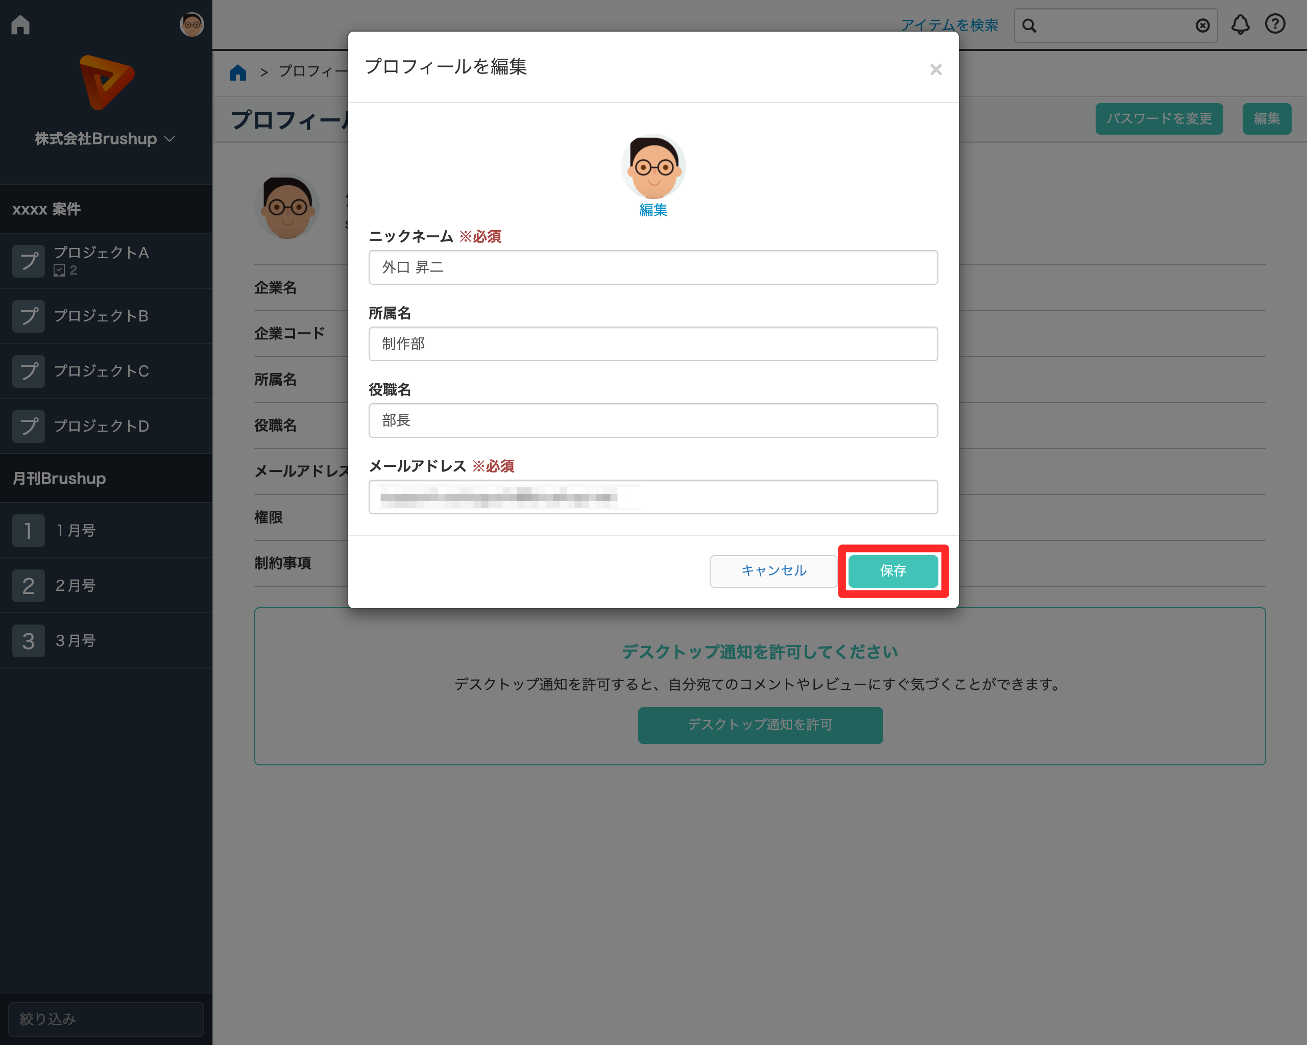The height and width of the screenshot is (1045, 1307).
Task: Open the 2月号 item in the sidebar
Action: pyautogui.click(x=76, y=585)
